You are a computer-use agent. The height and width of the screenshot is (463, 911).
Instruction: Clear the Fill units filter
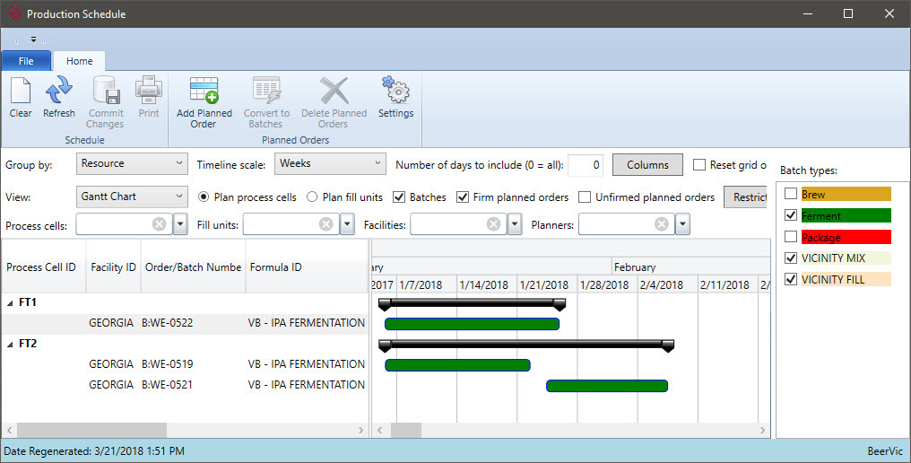[326, 224]
